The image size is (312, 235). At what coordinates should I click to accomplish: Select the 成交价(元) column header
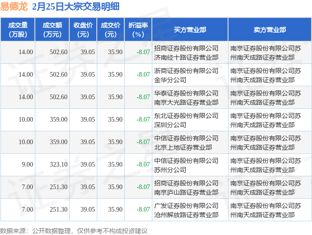pyautogui.click(x=111, y=30)
